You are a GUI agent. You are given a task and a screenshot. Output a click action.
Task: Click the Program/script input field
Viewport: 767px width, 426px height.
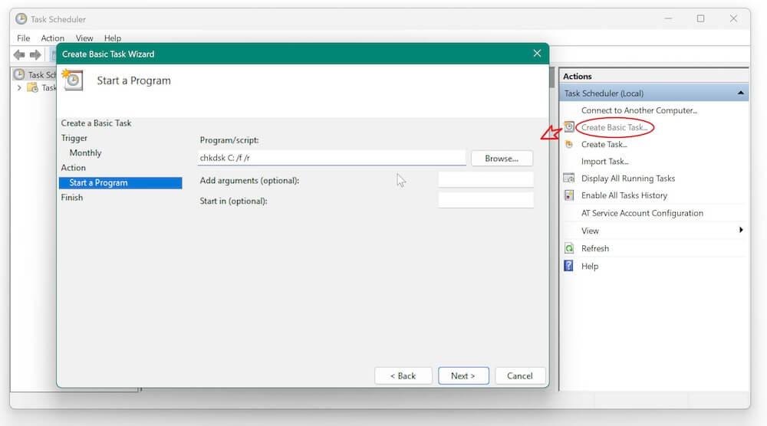[x=331, y=158]
